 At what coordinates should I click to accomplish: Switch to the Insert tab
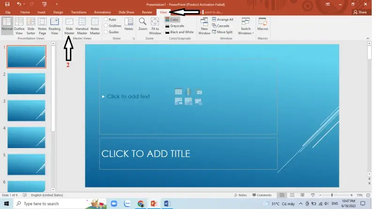(x=42, y=12)
